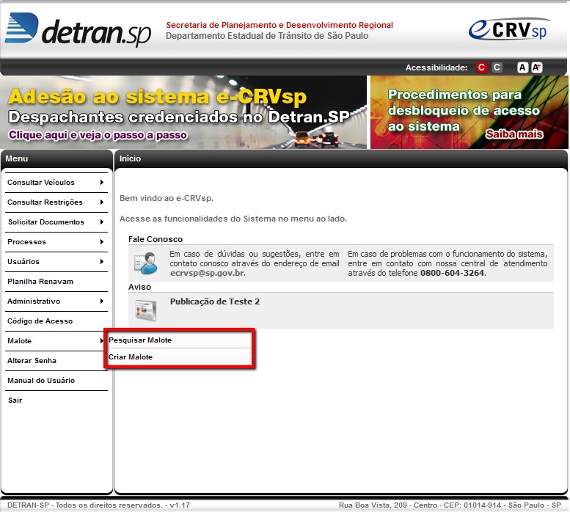Image resolution: width=570 pixels, height=512 pixels.
Task: Click the ecrvsp@sp.gov.br email address
Action: [x=208, y=274]
